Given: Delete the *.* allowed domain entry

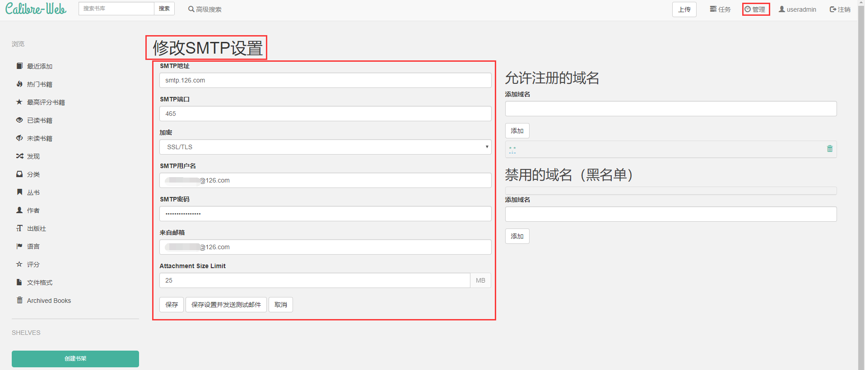Looking at the screenshot, I should click(x=829, y=149).
